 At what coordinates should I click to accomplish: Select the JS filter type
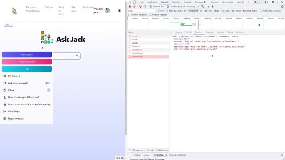coord(201,11)
